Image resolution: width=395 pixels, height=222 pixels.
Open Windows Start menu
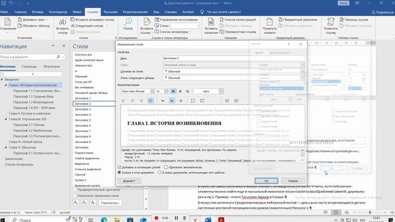coord(3,220)
